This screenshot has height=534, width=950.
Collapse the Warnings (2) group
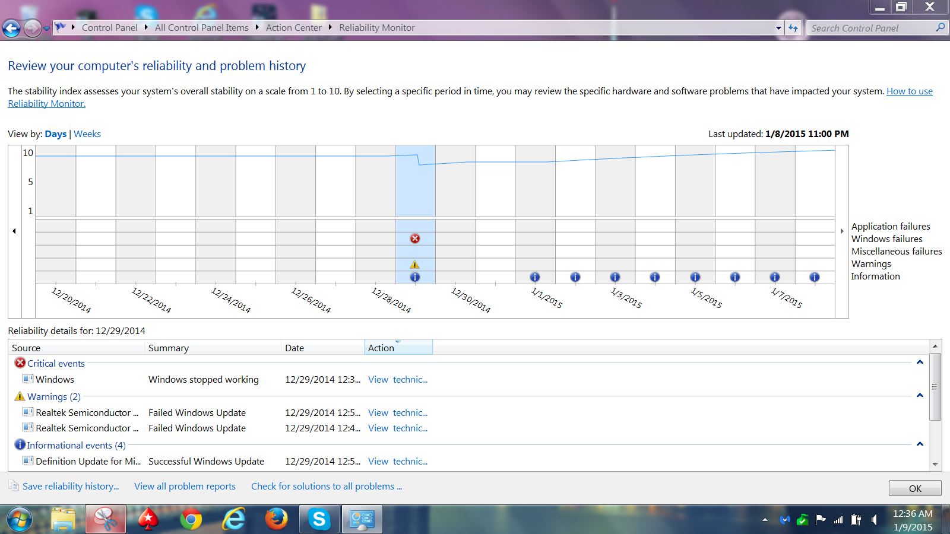coord(920,396)
